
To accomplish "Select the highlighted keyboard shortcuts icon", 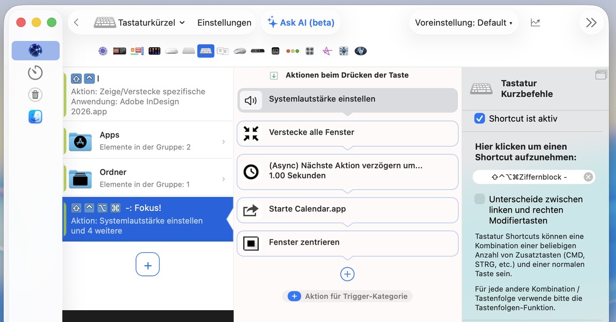I will (206, 51).
